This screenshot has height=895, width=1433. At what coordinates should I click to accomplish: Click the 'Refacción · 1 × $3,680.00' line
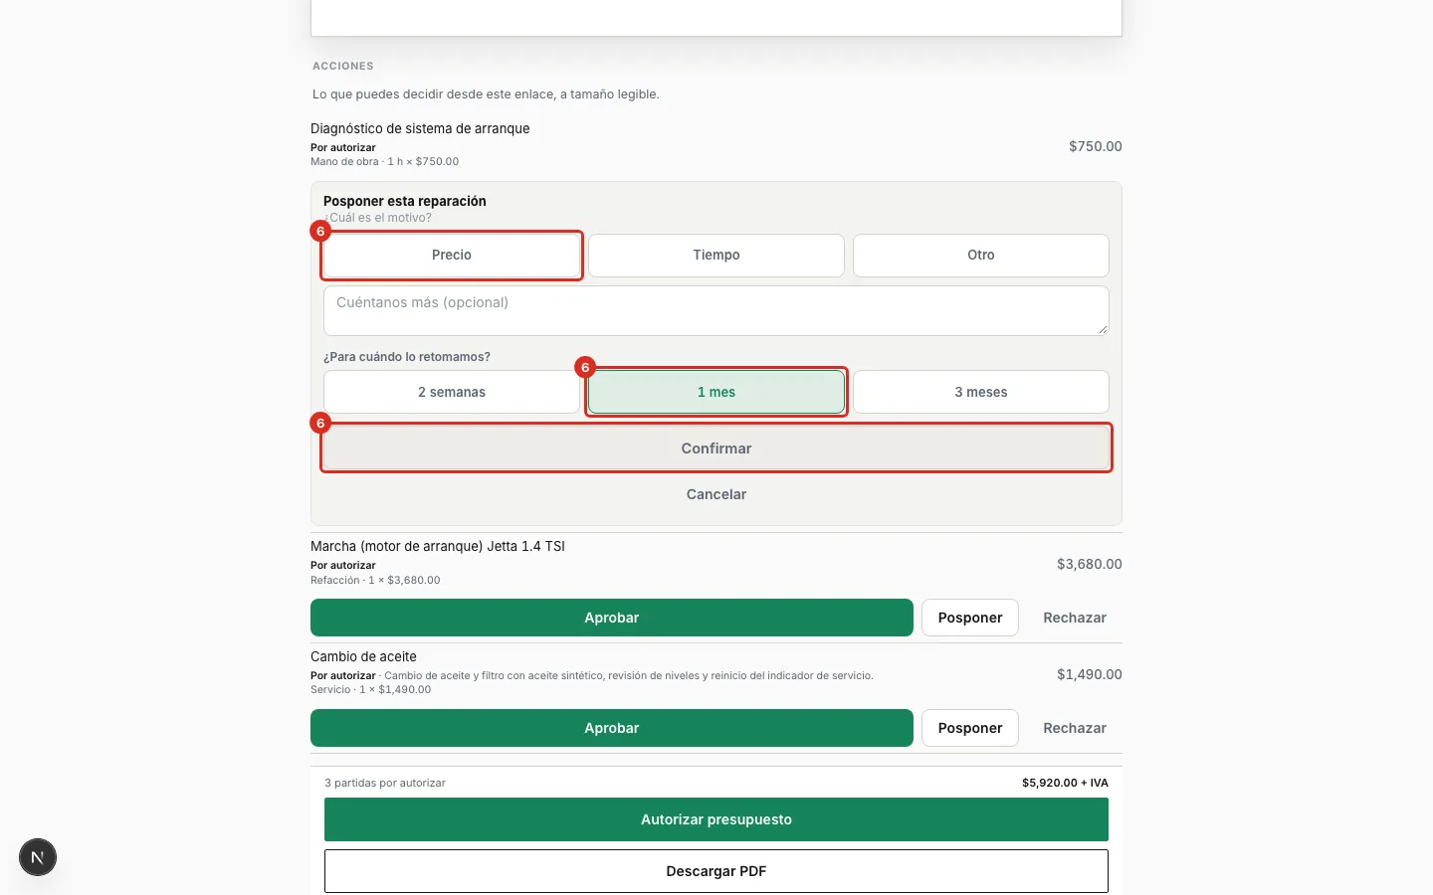375,580
